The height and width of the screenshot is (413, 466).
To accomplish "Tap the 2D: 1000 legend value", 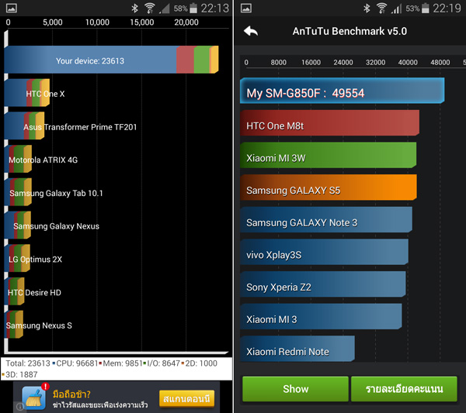I will (x=201, y=363).
